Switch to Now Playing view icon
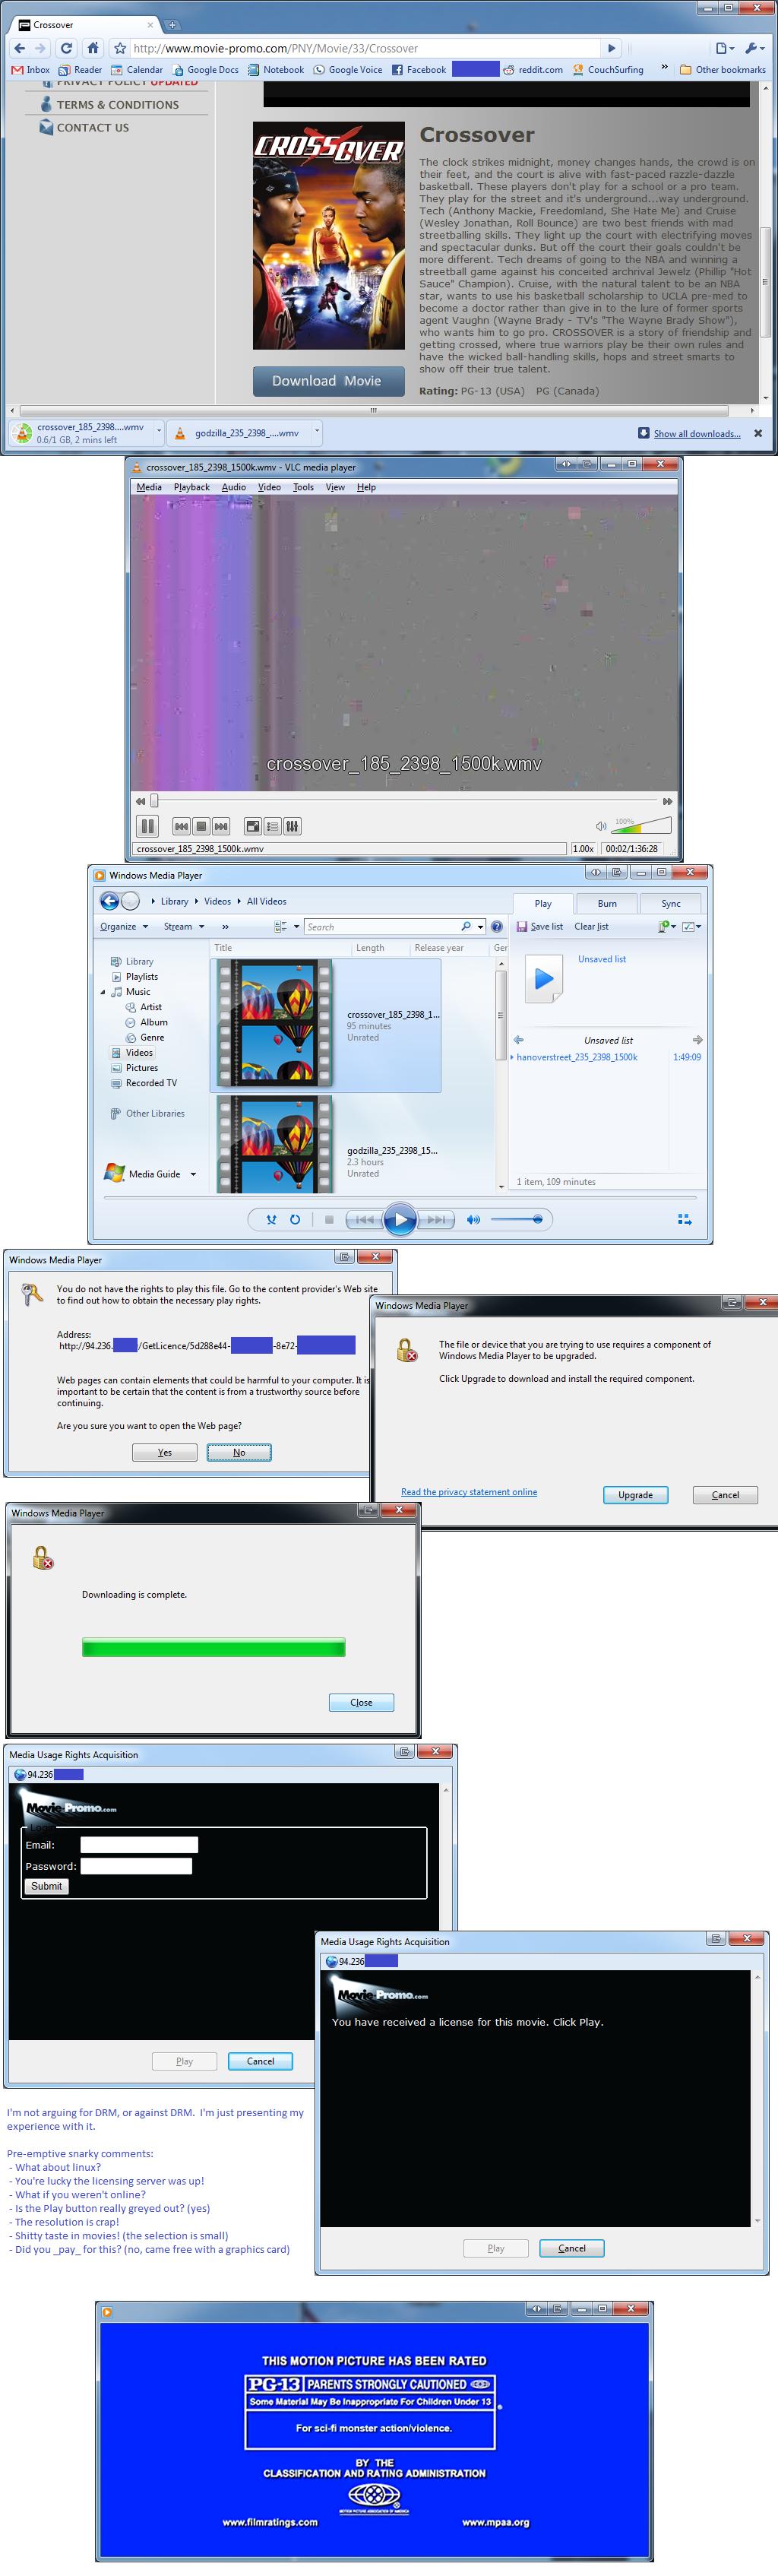 (x=685, y=1219)
